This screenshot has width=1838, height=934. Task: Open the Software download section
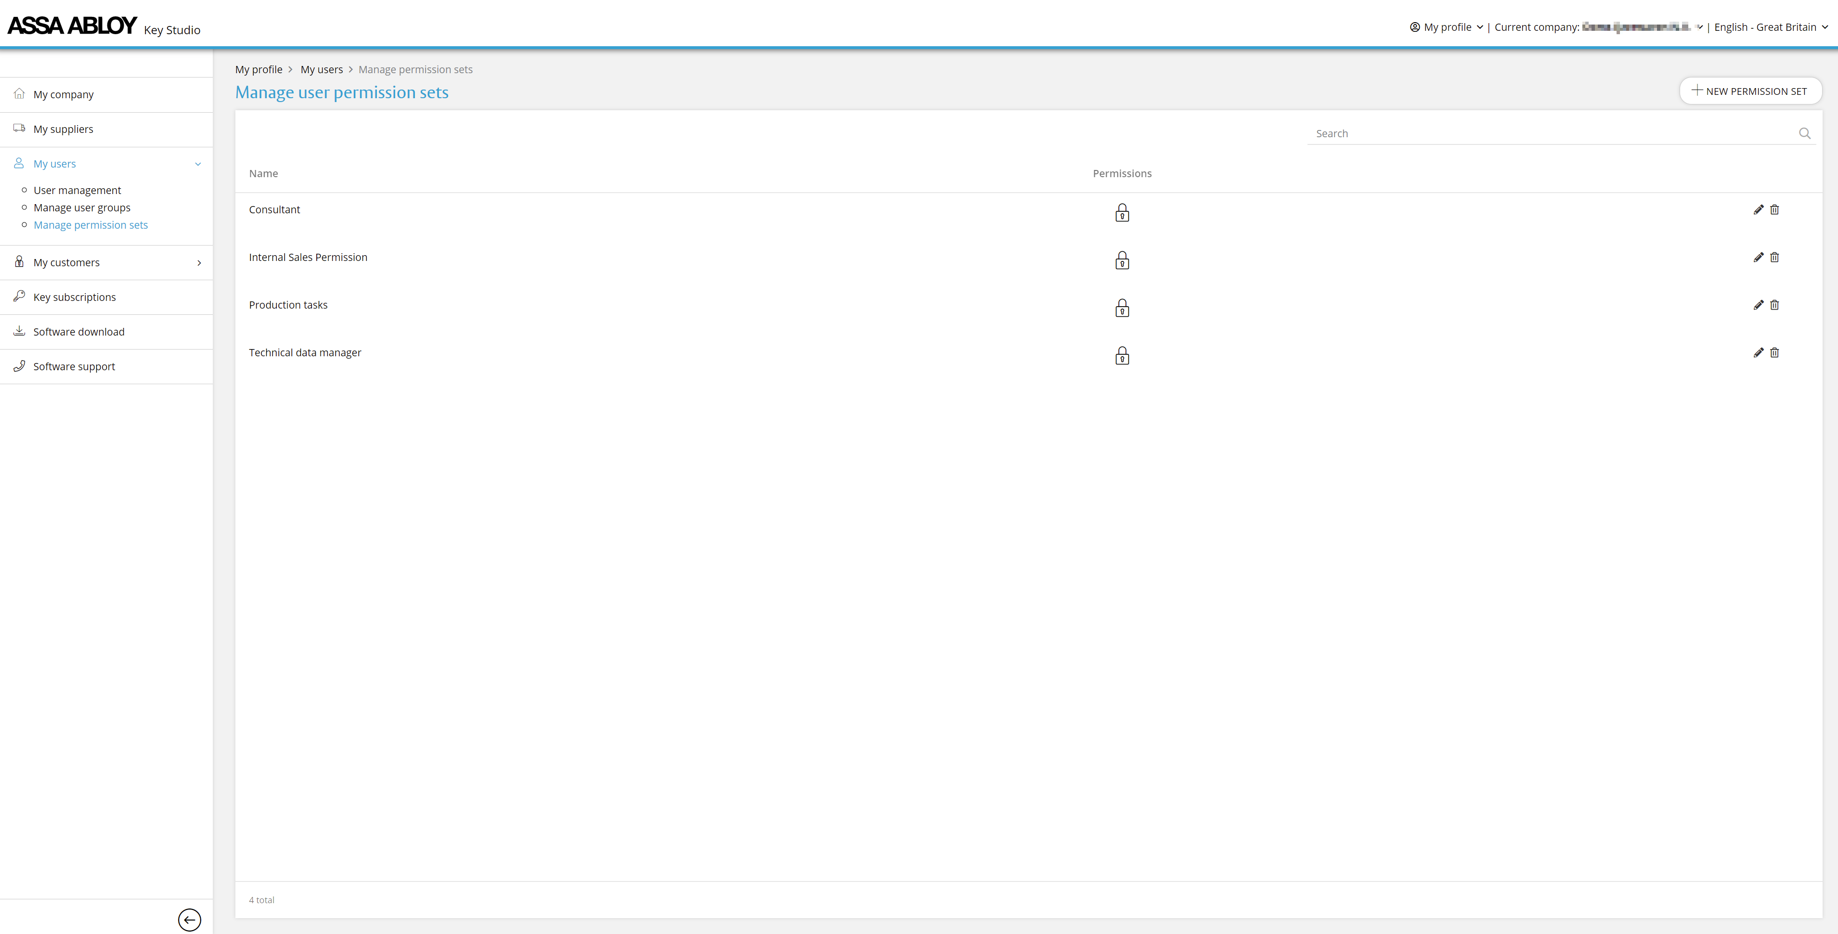point(78,332)
